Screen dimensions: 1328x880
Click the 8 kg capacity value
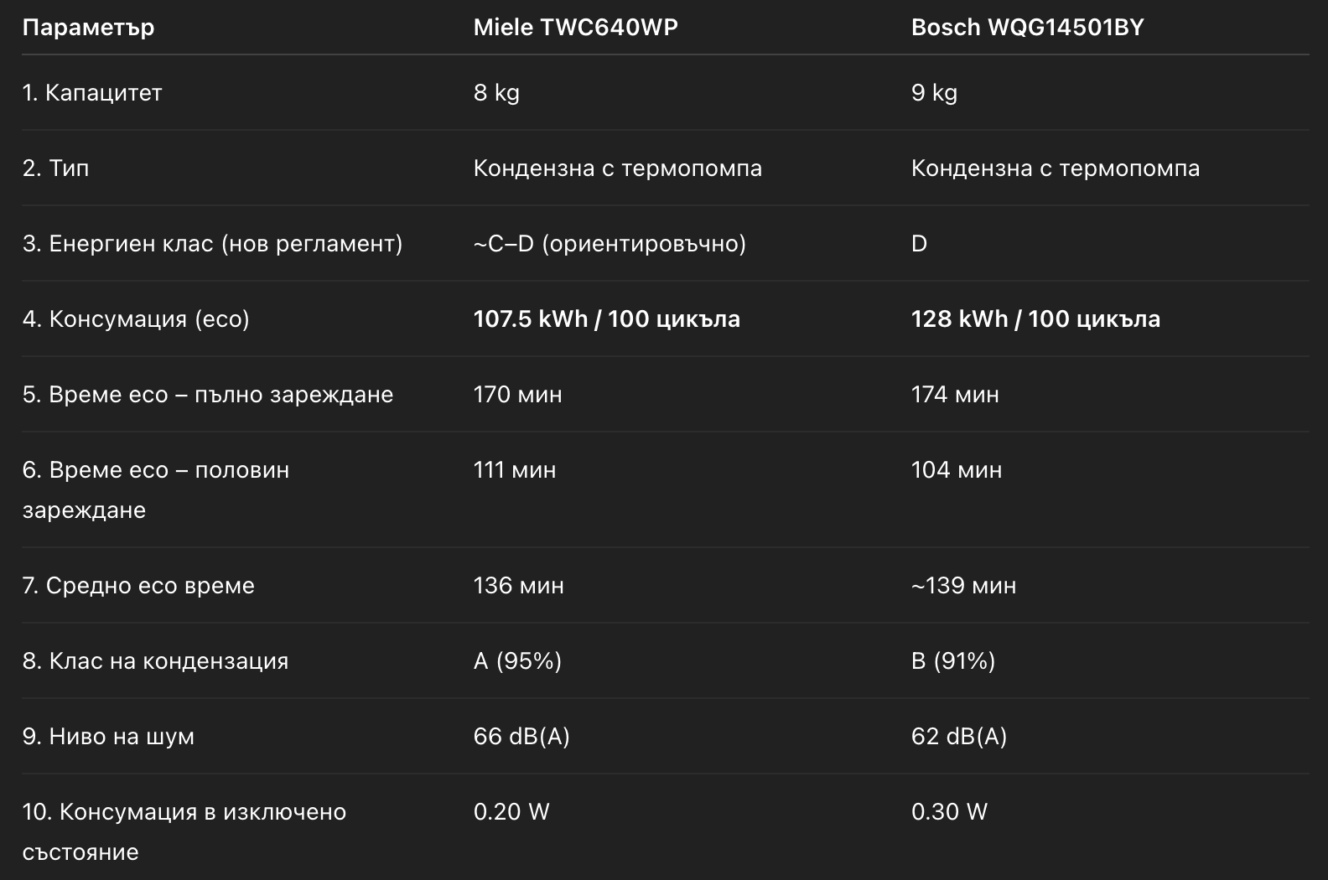496,93
